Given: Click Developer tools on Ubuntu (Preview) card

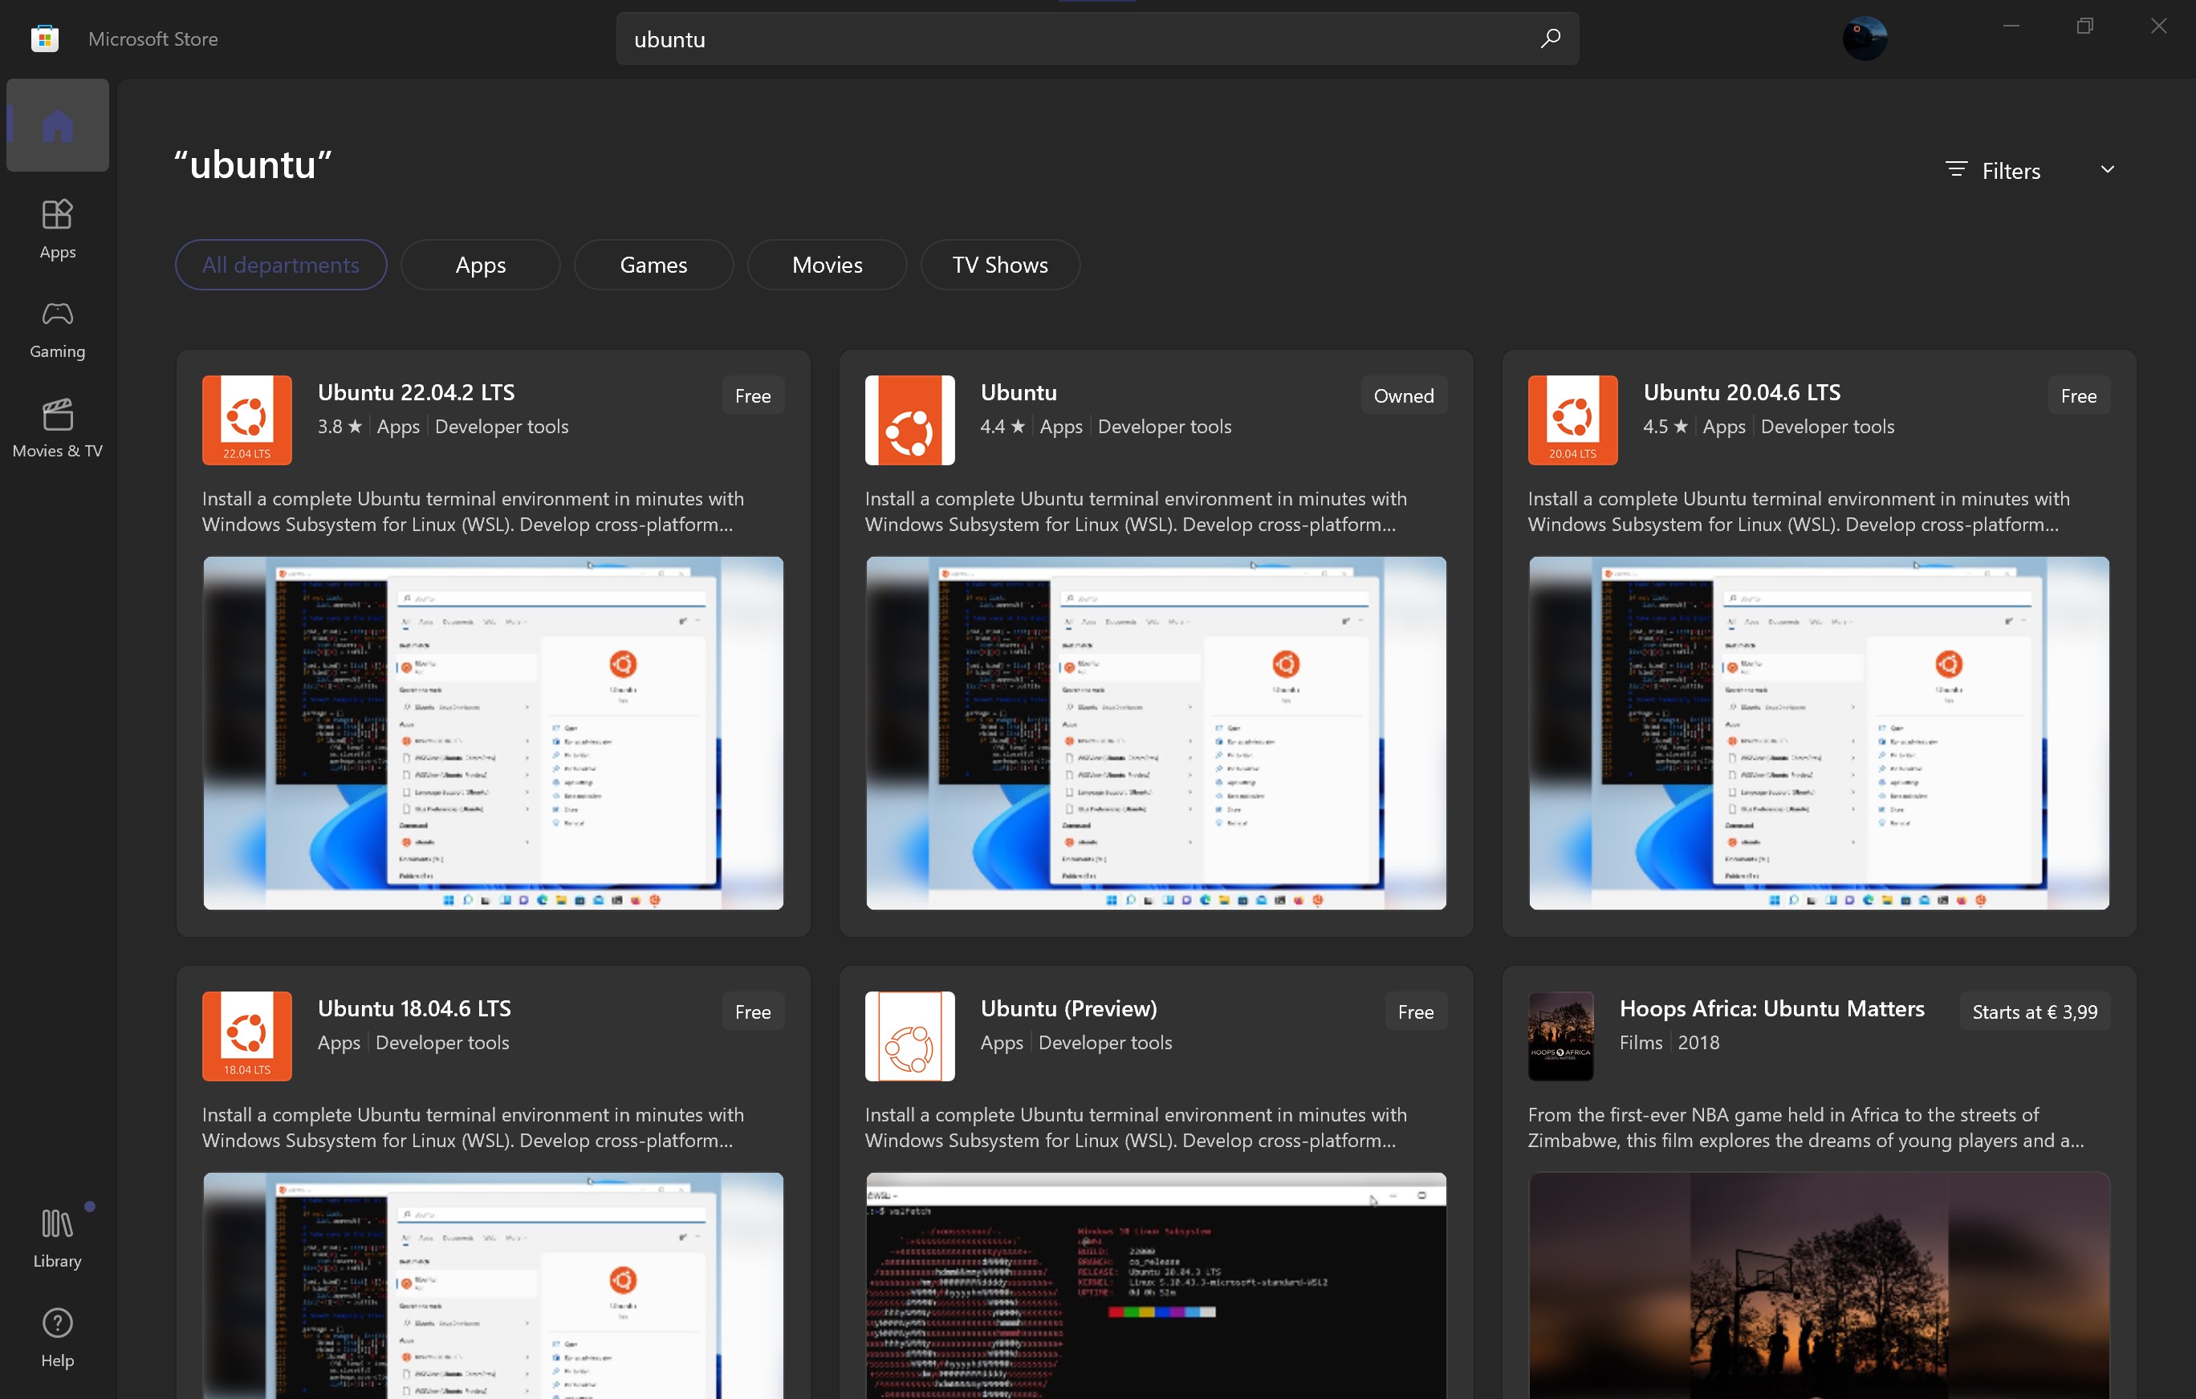Looking at the screenshot, I should (1105, 1043).
